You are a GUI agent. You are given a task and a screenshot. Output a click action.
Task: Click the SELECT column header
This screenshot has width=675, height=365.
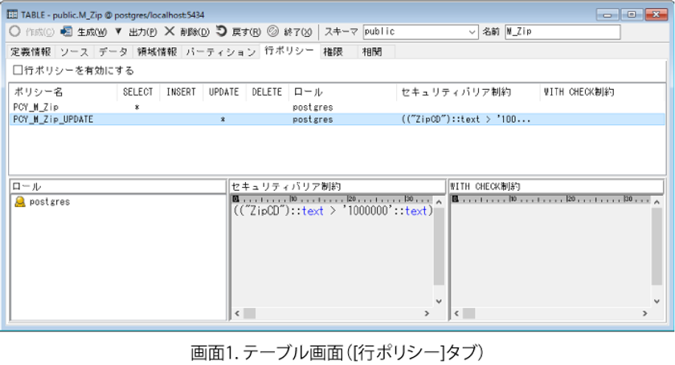click(138, 92)
